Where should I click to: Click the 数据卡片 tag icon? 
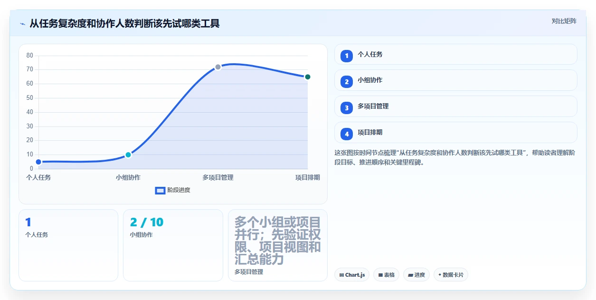[x=440, y=275]
